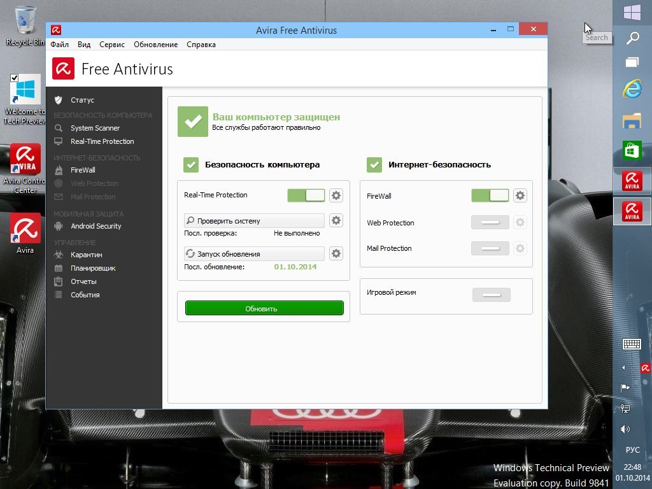Viewport: 652px width, 489px height.
Task: Click the Интернет-безопасность checkmark box
Action: point(374,165)
